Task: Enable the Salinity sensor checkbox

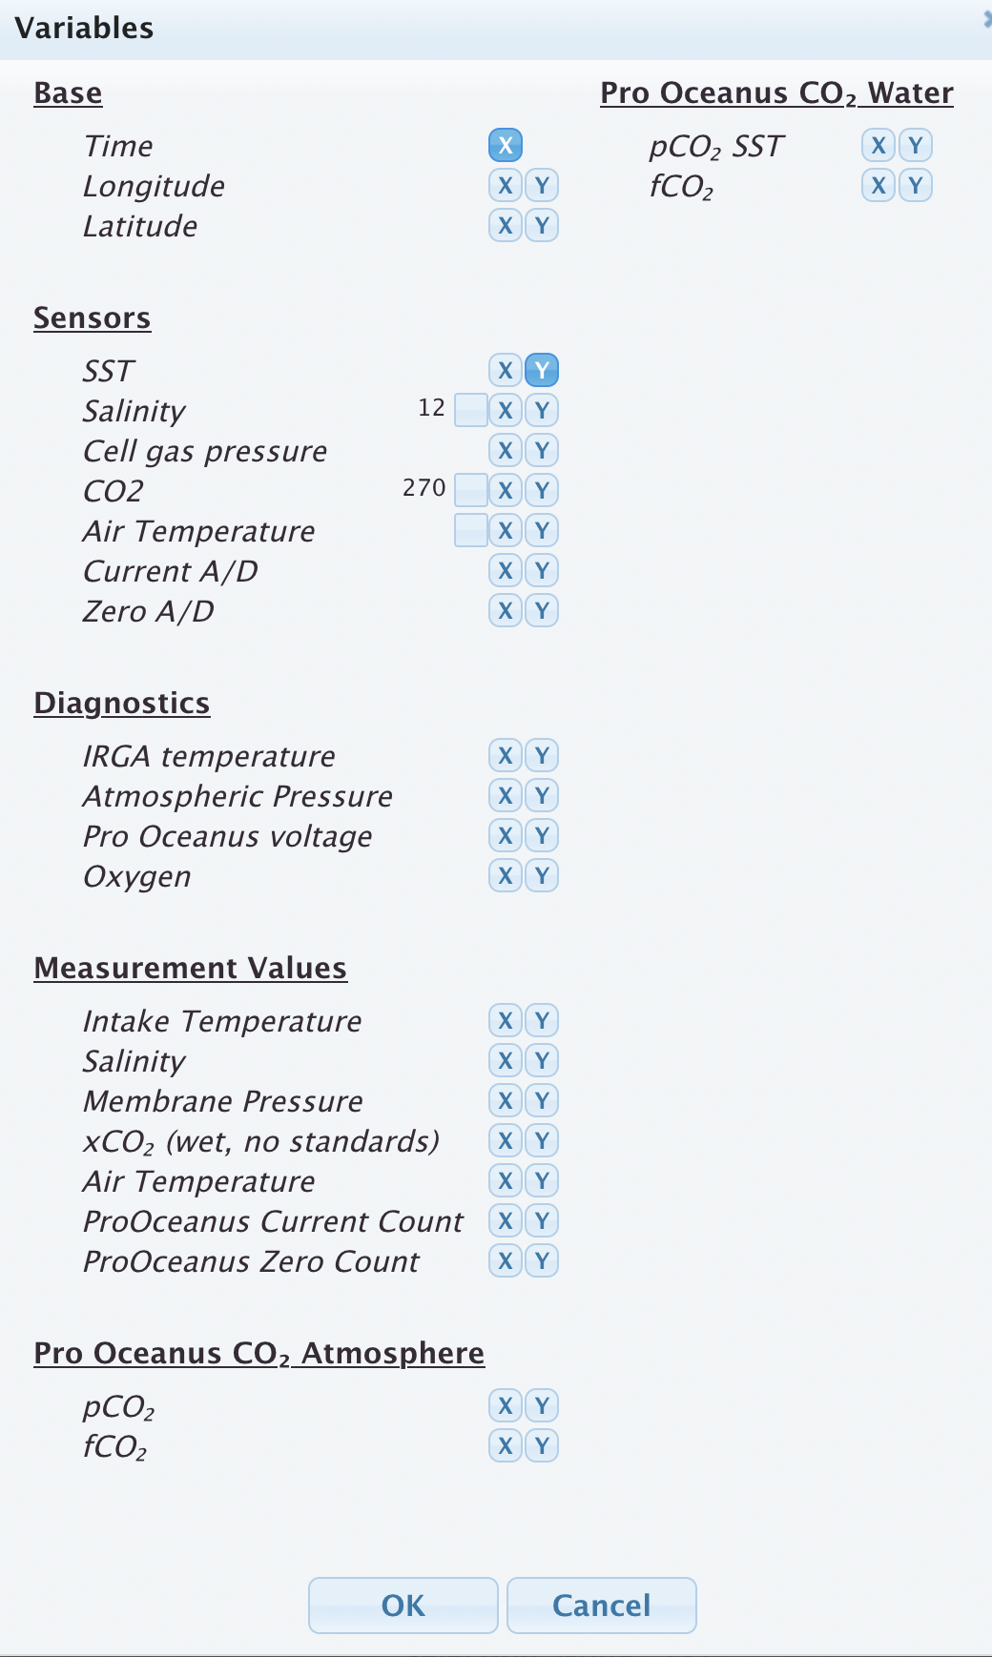Action: click(x=469, y=410)
